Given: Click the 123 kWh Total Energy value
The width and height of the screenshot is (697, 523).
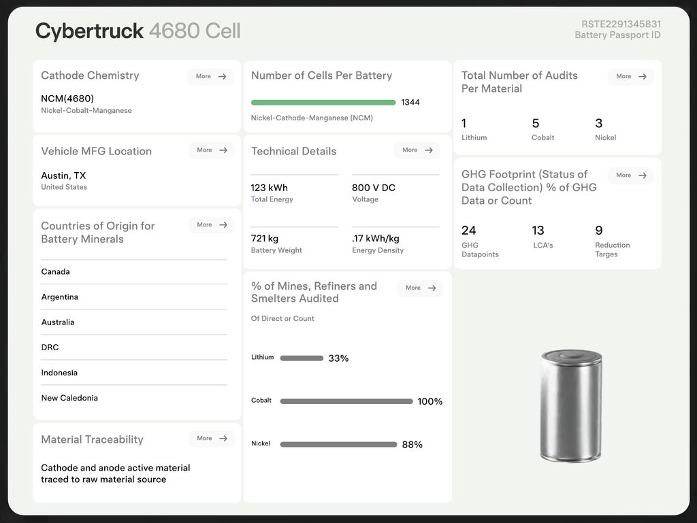Looking at the screenshot, I should pos(269,188).
